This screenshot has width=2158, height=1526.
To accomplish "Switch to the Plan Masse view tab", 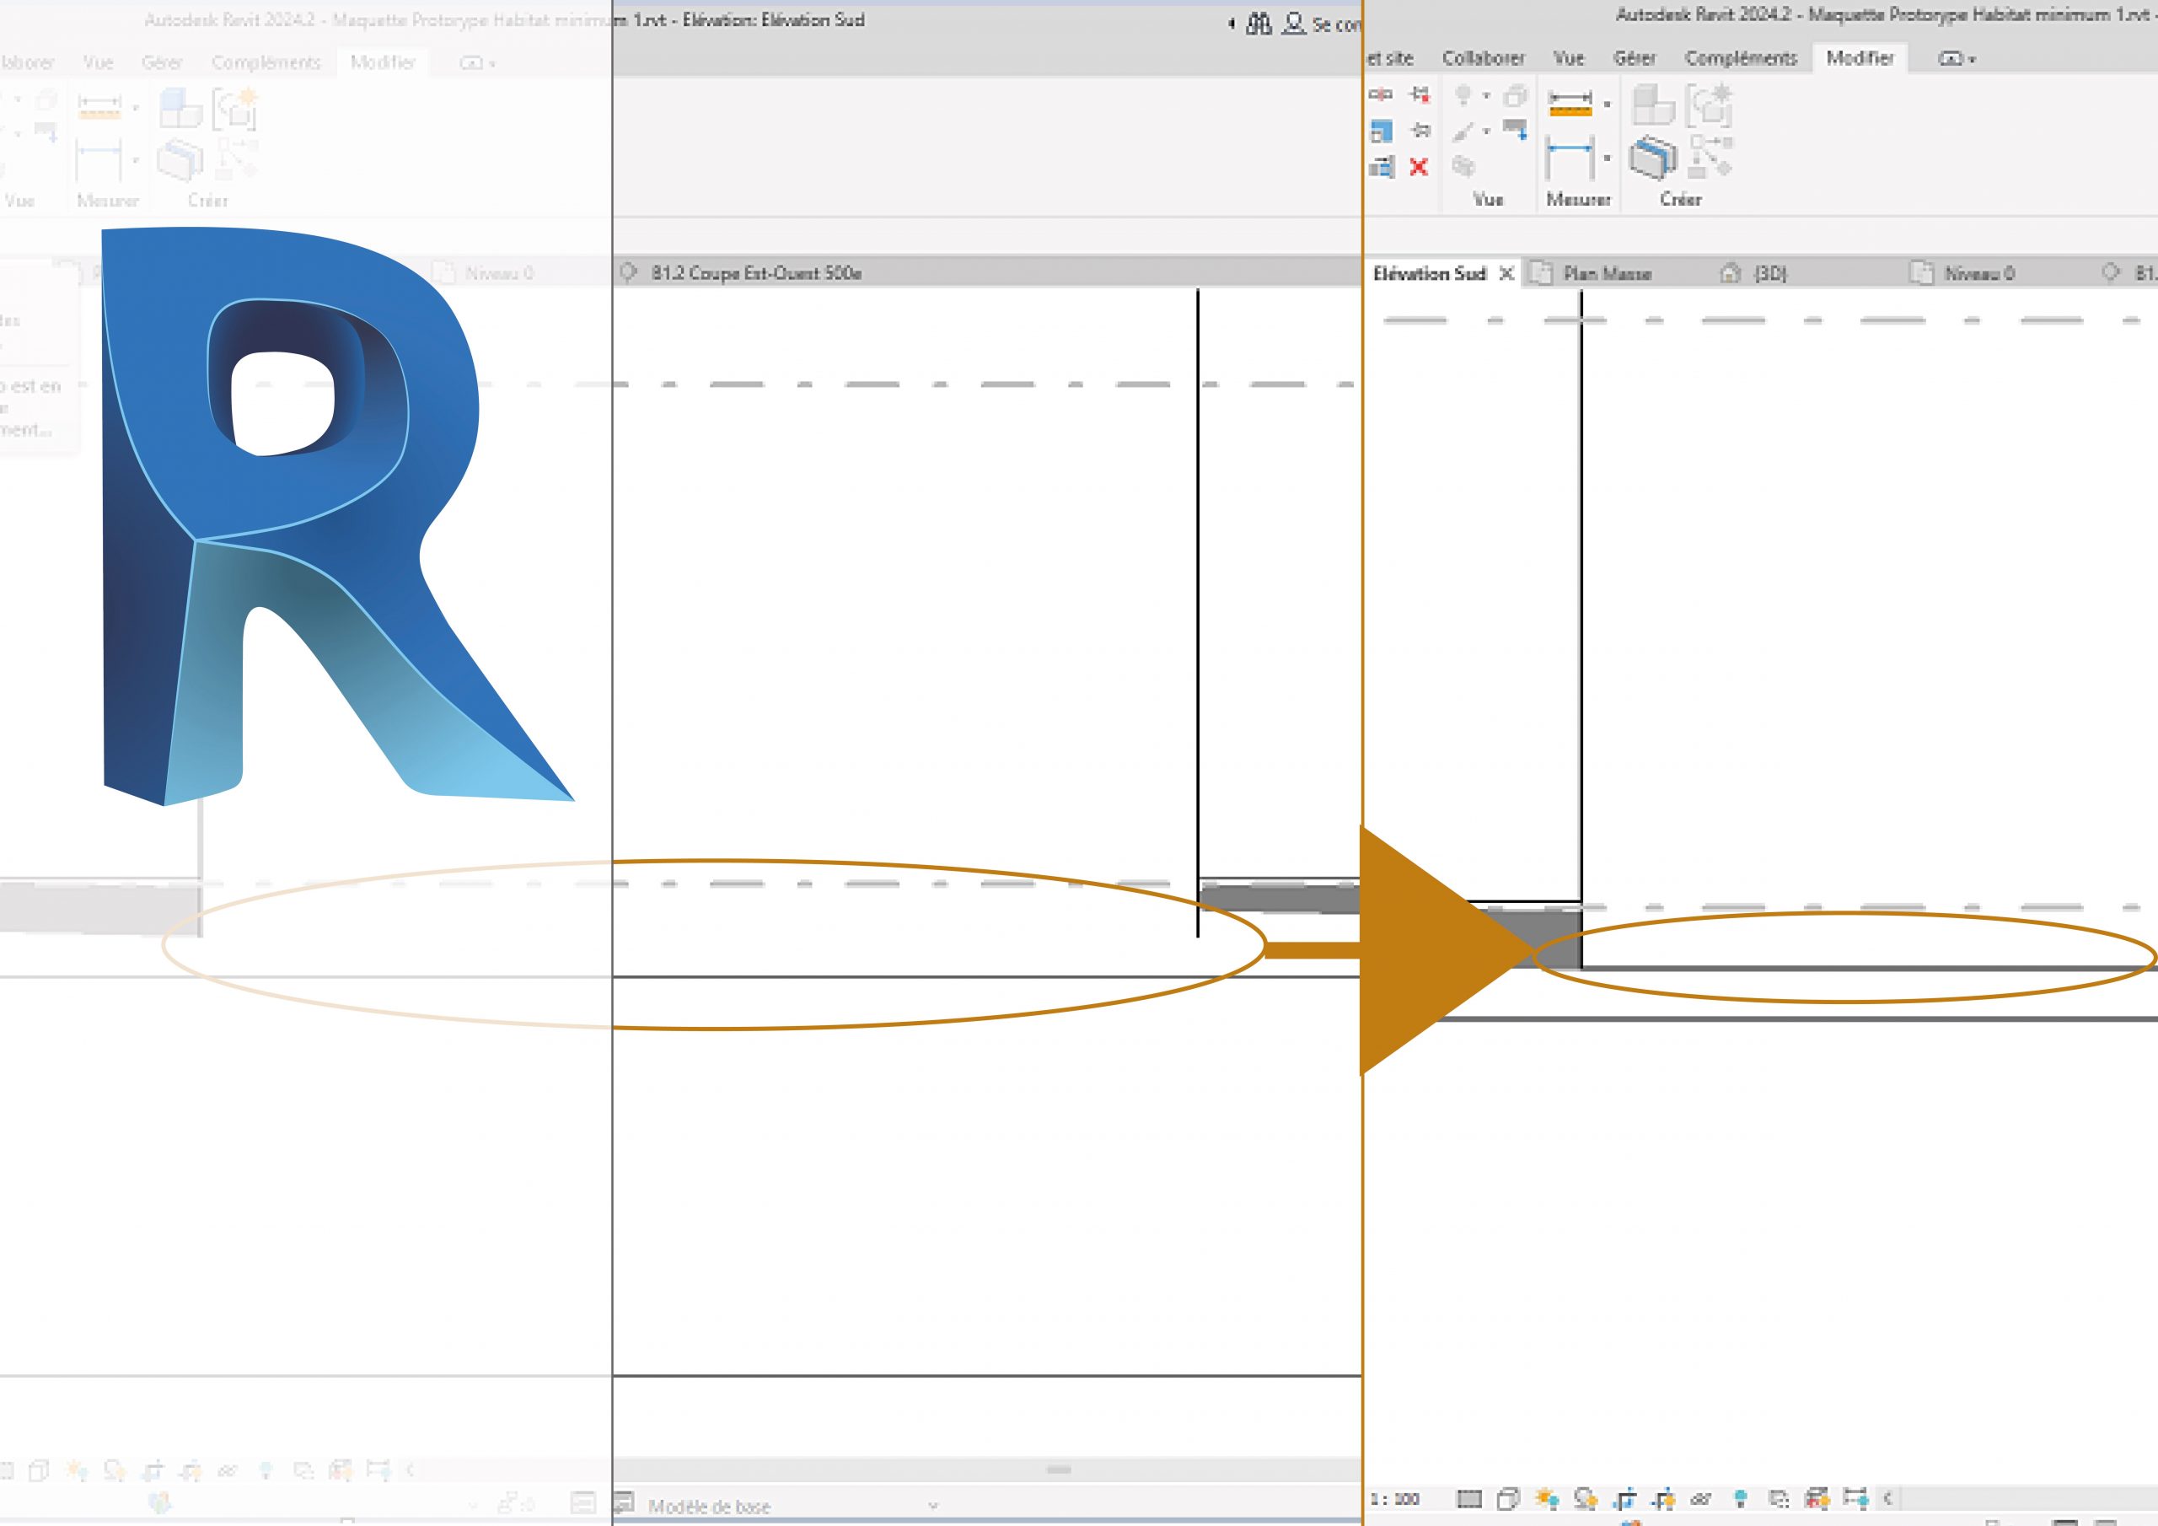I will (x=1607, y=274).
